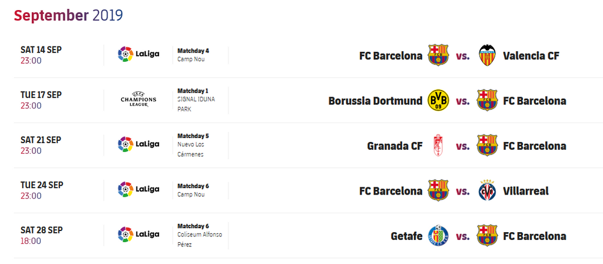Click Barcelona crest in the Dortmund match
The width and height of the screenshot is (603, 264).
487,100
